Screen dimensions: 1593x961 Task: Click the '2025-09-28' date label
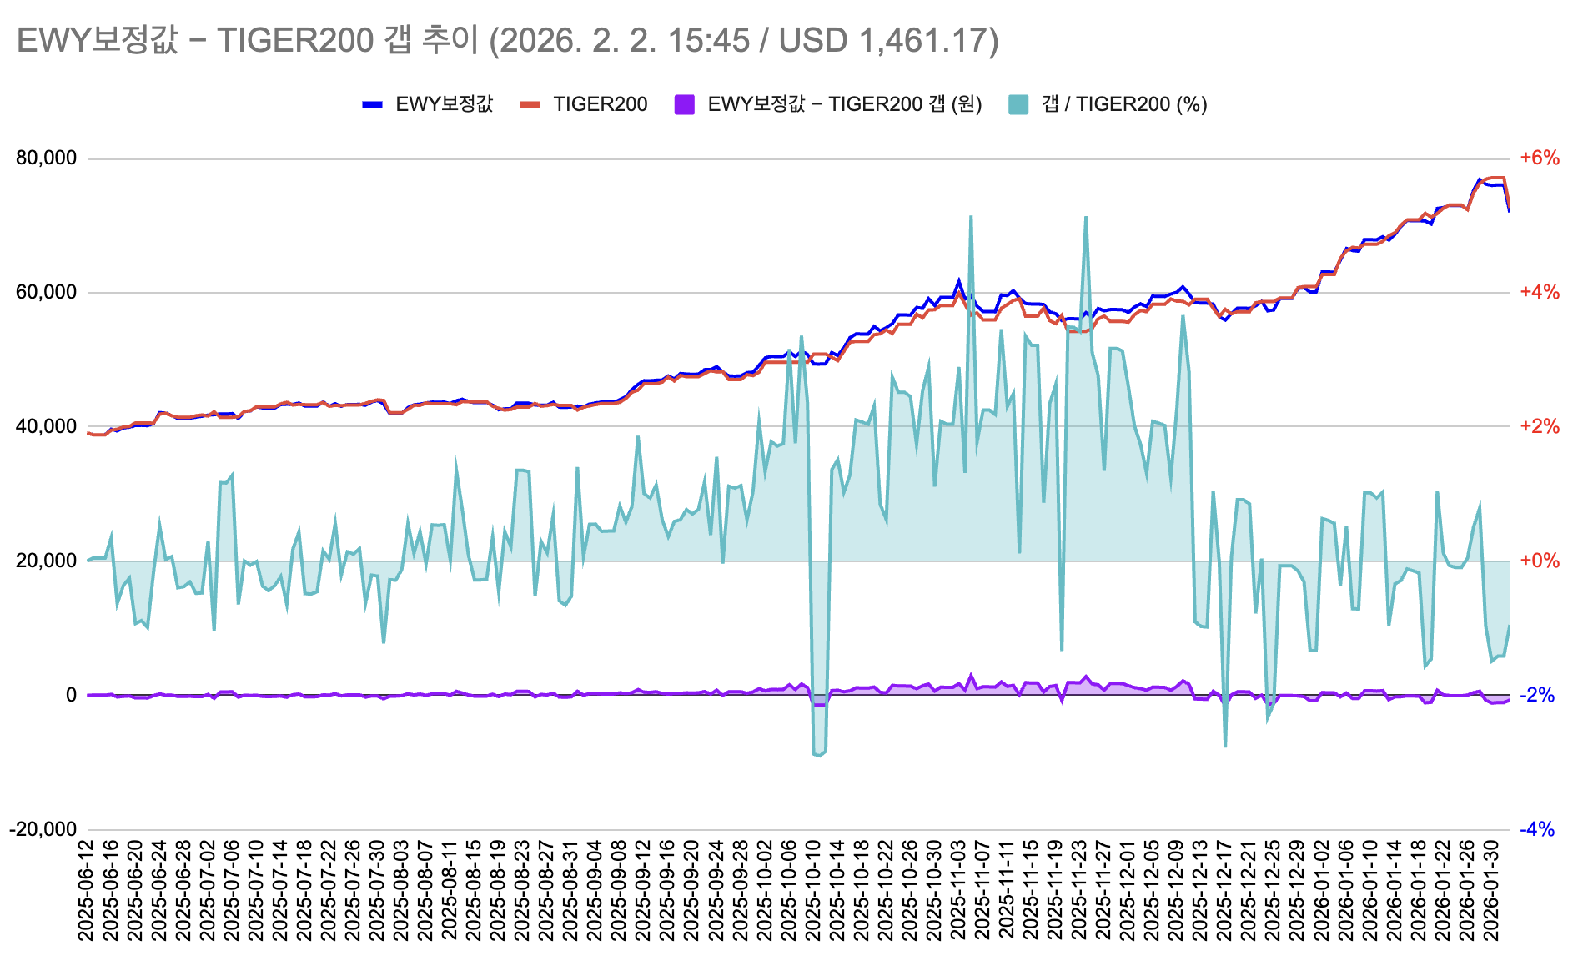(740, 891)
